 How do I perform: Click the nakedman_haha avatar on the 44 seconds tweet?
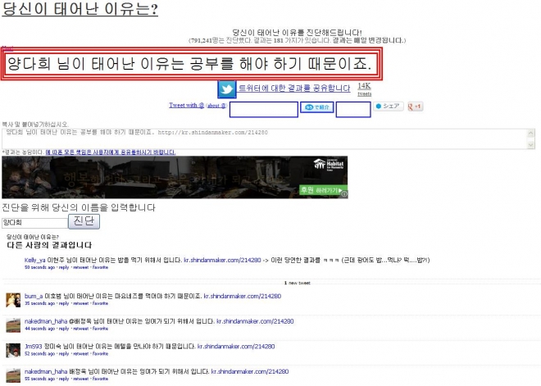(x=13, y=325)
